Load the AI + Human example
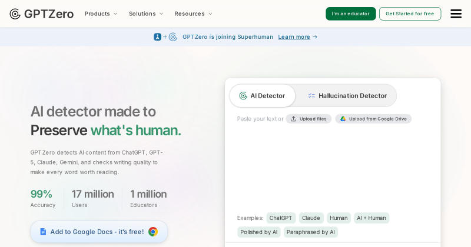 pyautogui.click(x=372, y=218)
